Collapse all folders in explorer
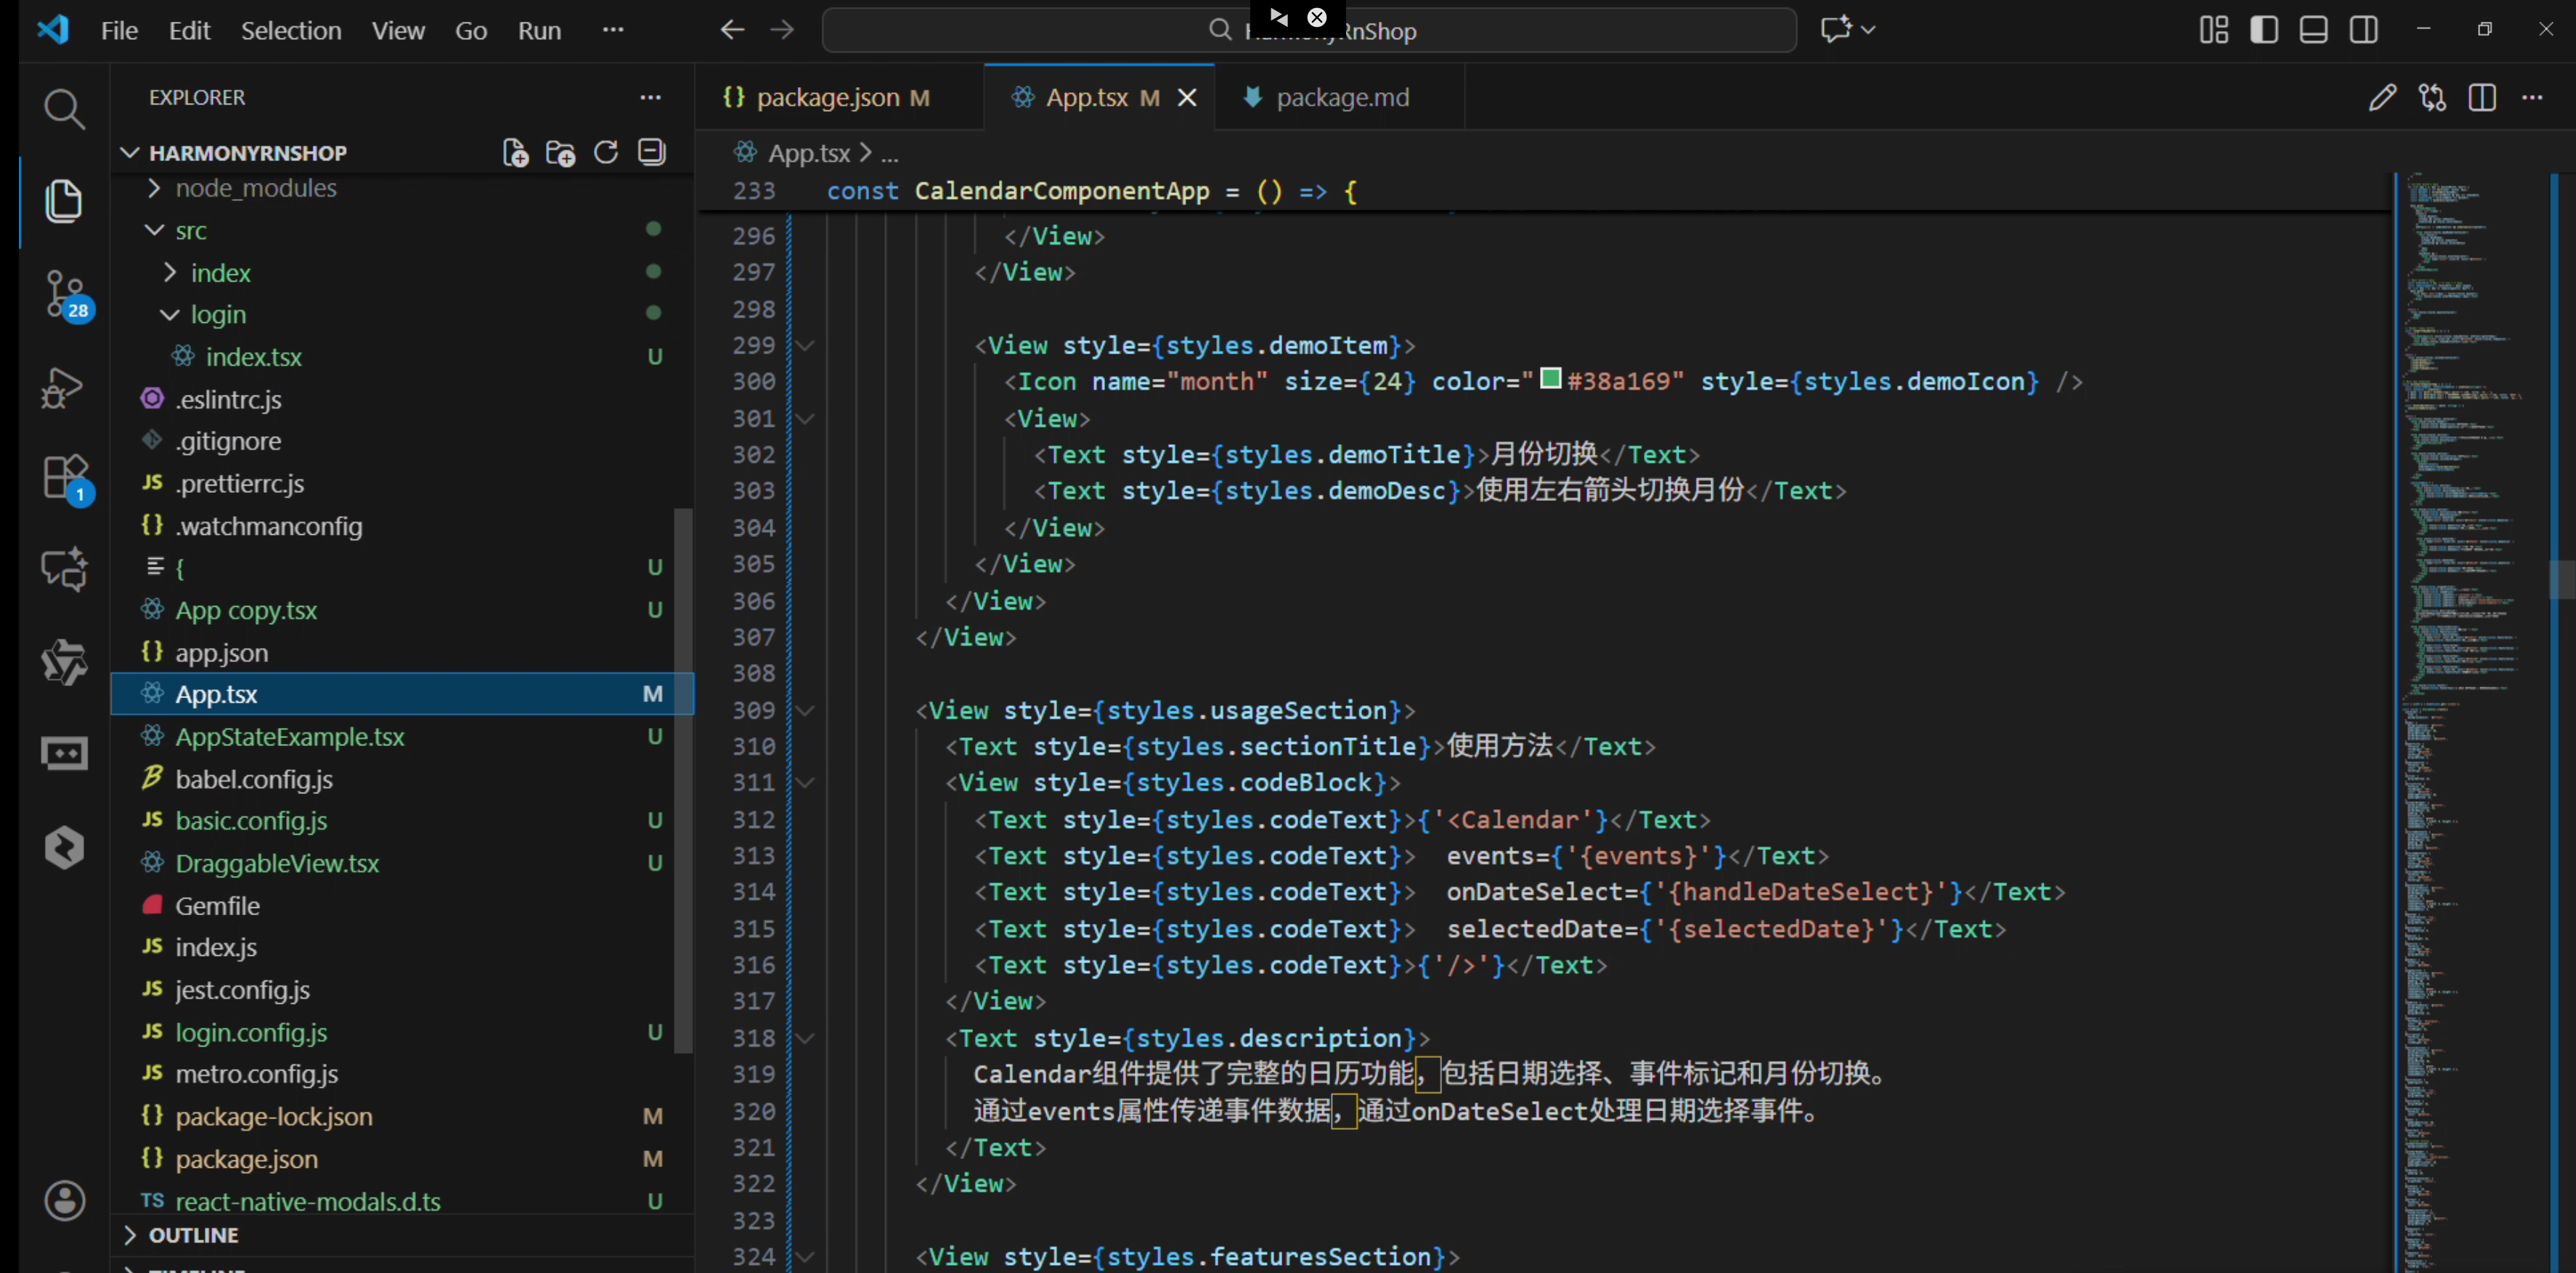This screenshot has height=1273, width=2576. pos(652,153)
